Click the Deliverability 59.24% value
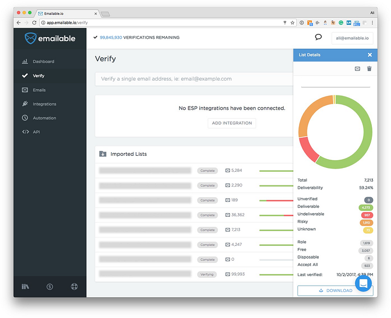The image size is (391, 318). coord(366,188)
